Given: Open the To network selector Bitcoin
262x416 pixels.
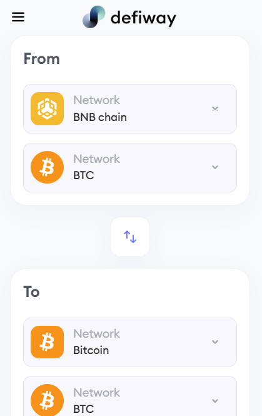Looking at the screenshot, I should 130,342.
